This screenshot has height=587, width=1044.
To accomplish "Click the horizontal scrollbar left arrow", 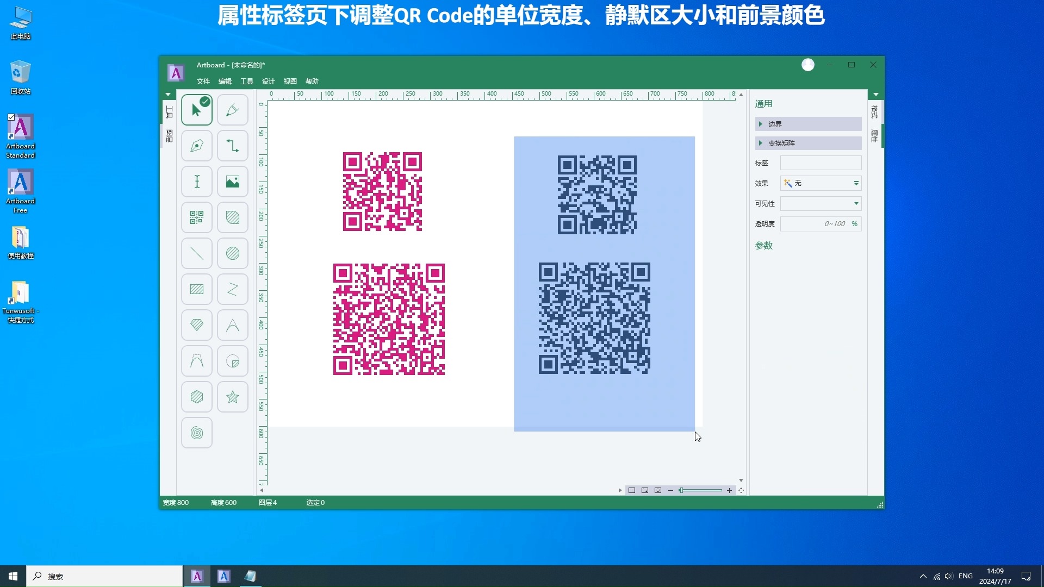I will click(262, 490).
